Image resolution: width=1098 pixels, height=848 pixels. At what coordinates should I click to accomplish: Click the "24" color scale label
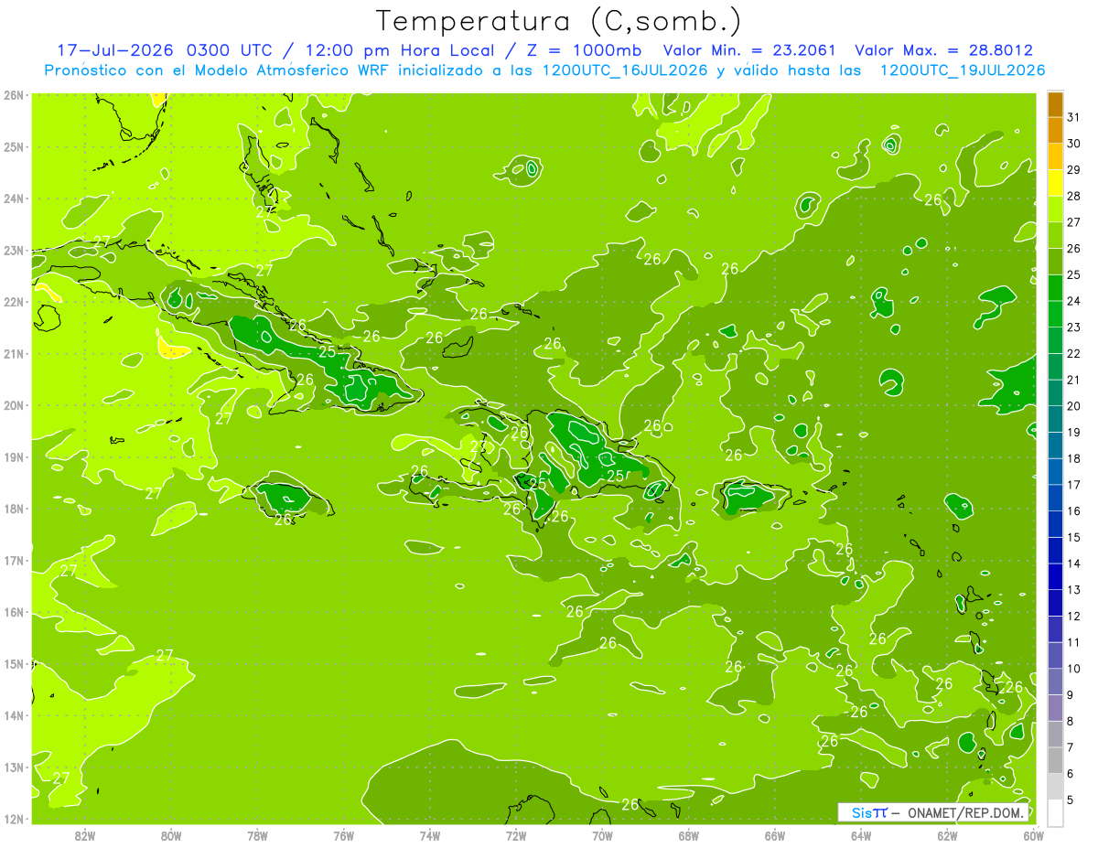pos(1074,301)
